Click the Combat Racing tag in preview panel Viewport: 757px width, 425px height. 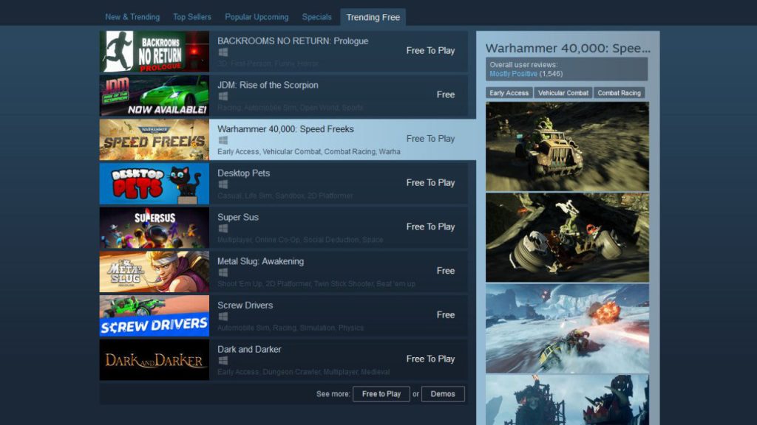619,93
